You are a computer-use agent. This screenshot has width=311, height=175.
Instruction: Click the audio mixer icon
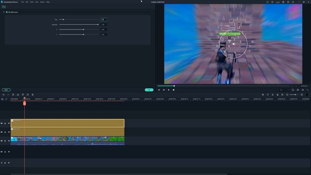[277, 95]
